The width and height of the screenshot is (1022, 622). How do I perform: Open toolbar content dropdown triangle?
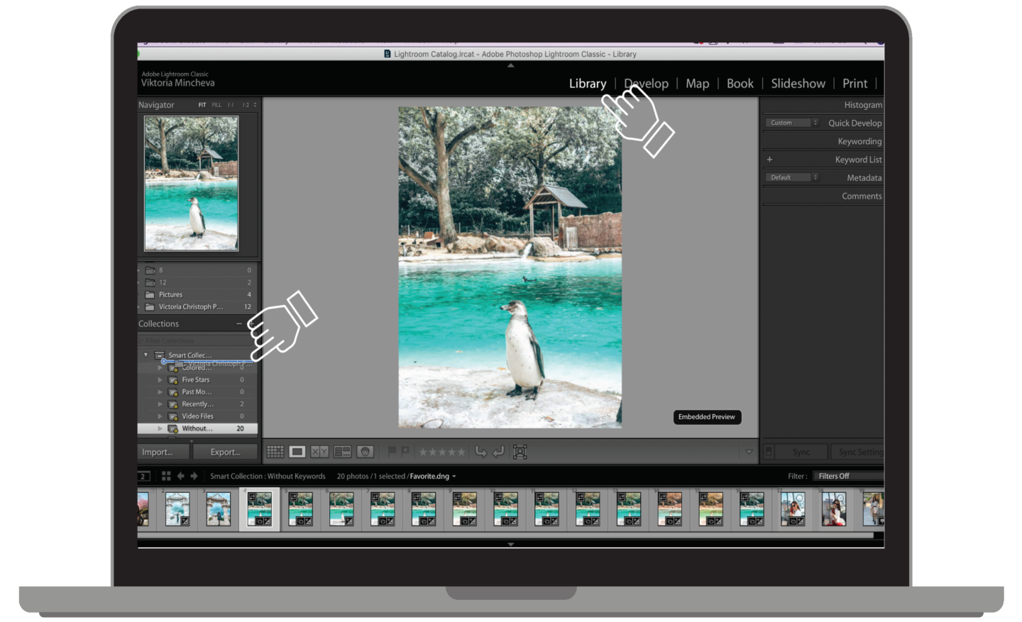point(749,452)
